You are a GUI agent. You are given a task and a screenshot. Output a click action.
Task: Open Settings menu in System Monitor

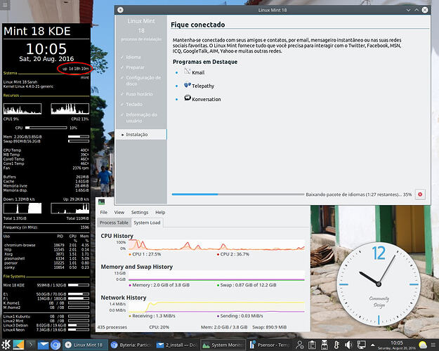pos(140,212)
